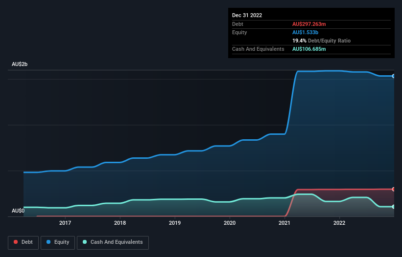Select the Equity endpoint marker on blue line
402x257 pixels.
(x=394, y=76)
